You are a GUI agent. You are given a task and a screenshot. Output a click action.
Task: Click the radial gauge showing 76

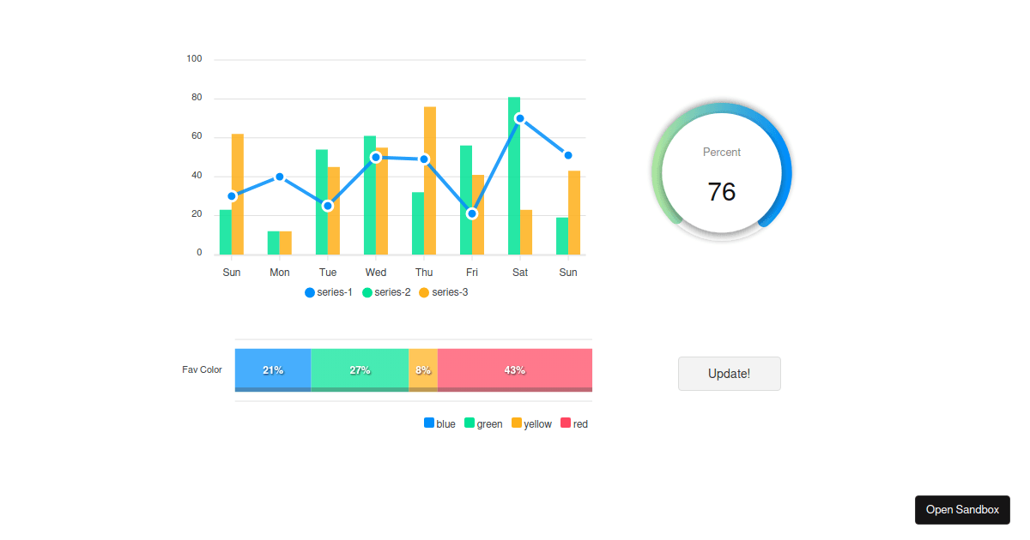(x=722, y=171)
